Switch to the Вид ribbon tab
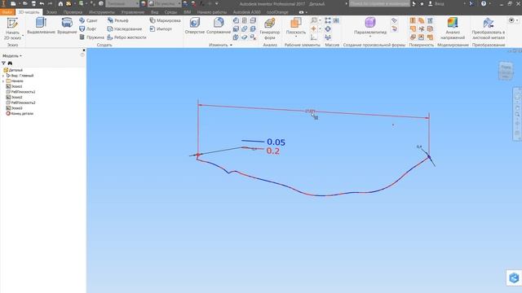522x293 pixels. pyautogui.click(x=154, y=12)
